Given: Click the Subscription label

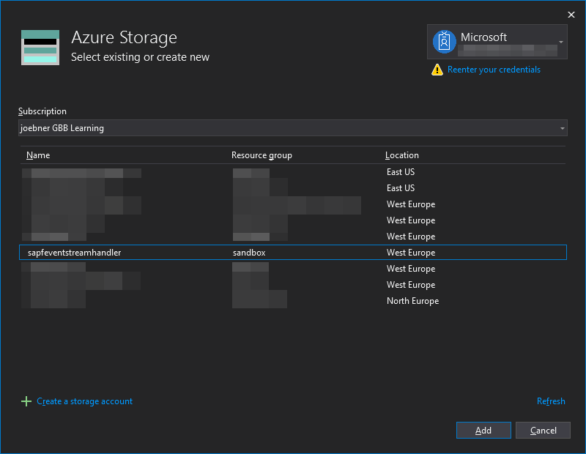Looking at the screenshot, I should pos(42,111).
